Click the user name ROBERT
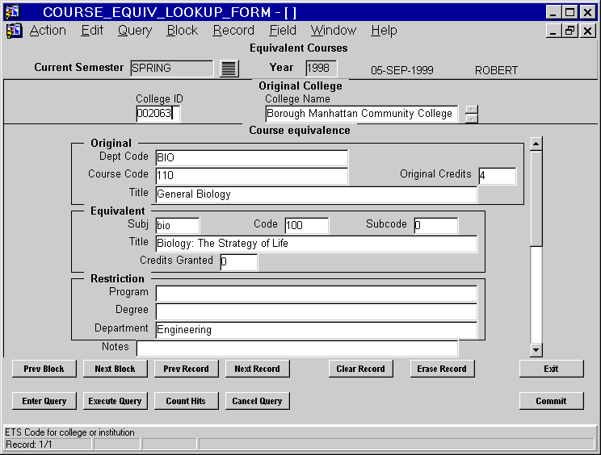This screenshot has width=601, height=455. tap(496, 70)
